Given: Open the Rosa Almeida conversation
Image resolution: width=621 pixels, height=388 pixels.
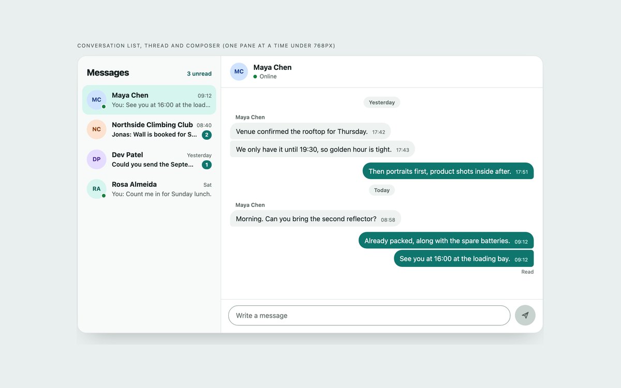Looking at the screenshot, I should (149, 189).
